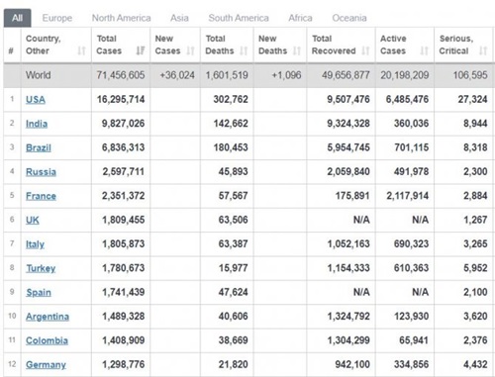
Task: Open the Brazil country link
Action: pyautogui.click(x=39, y=147)
